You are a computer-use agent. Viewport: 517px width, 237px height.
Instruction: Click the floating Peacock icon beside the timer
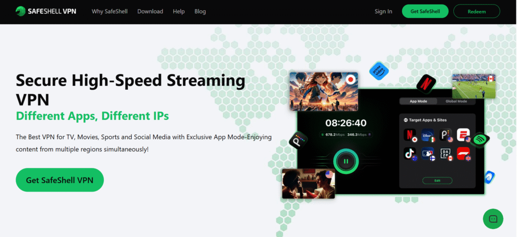pyautogui.click(x=298, y=140)
